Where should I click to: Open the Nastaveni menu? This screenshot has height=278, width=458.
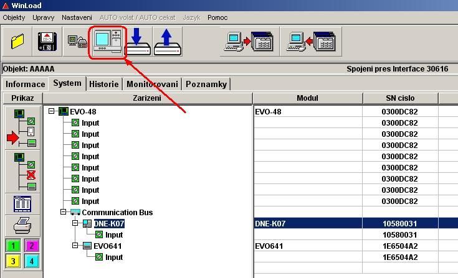pos(77,17)
